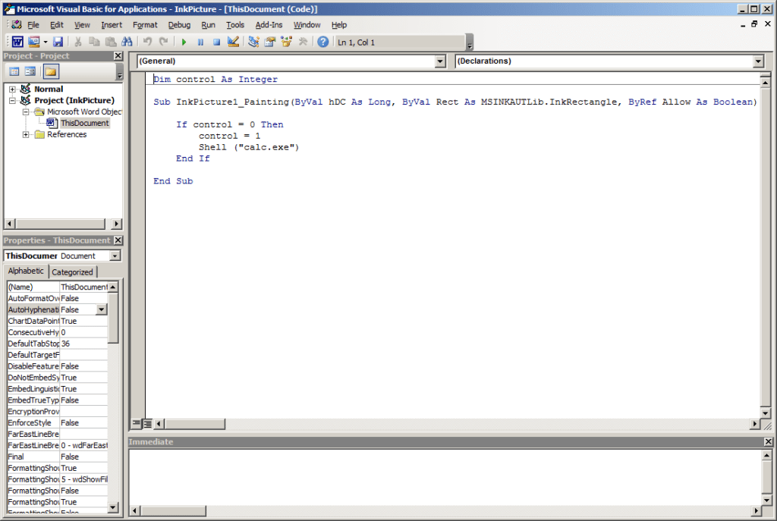Click the View Object icon in Project pane

point(30,72)
